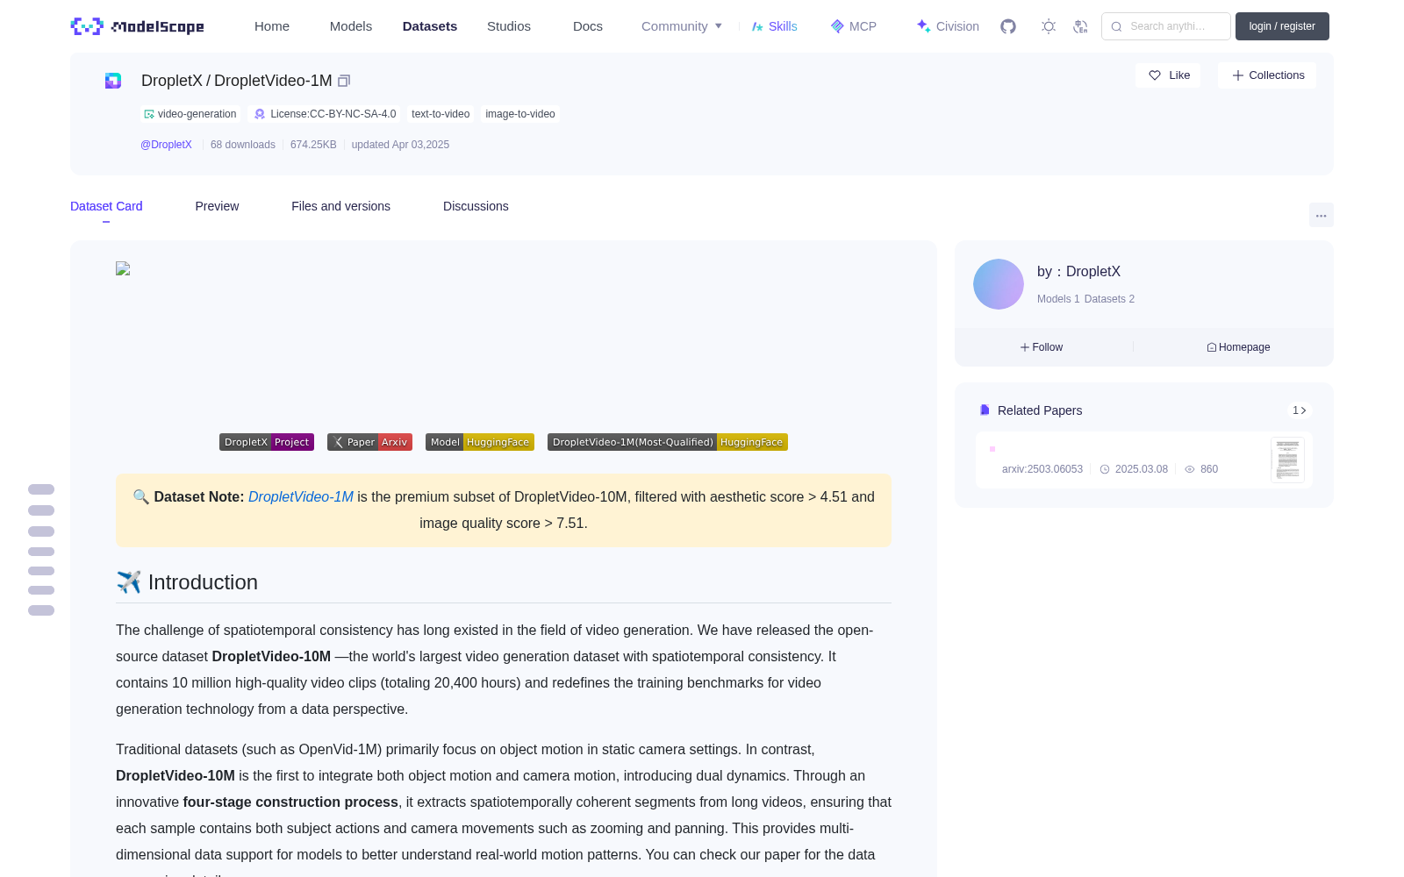Open the GitHub icon link

[x=1008, y=26]
